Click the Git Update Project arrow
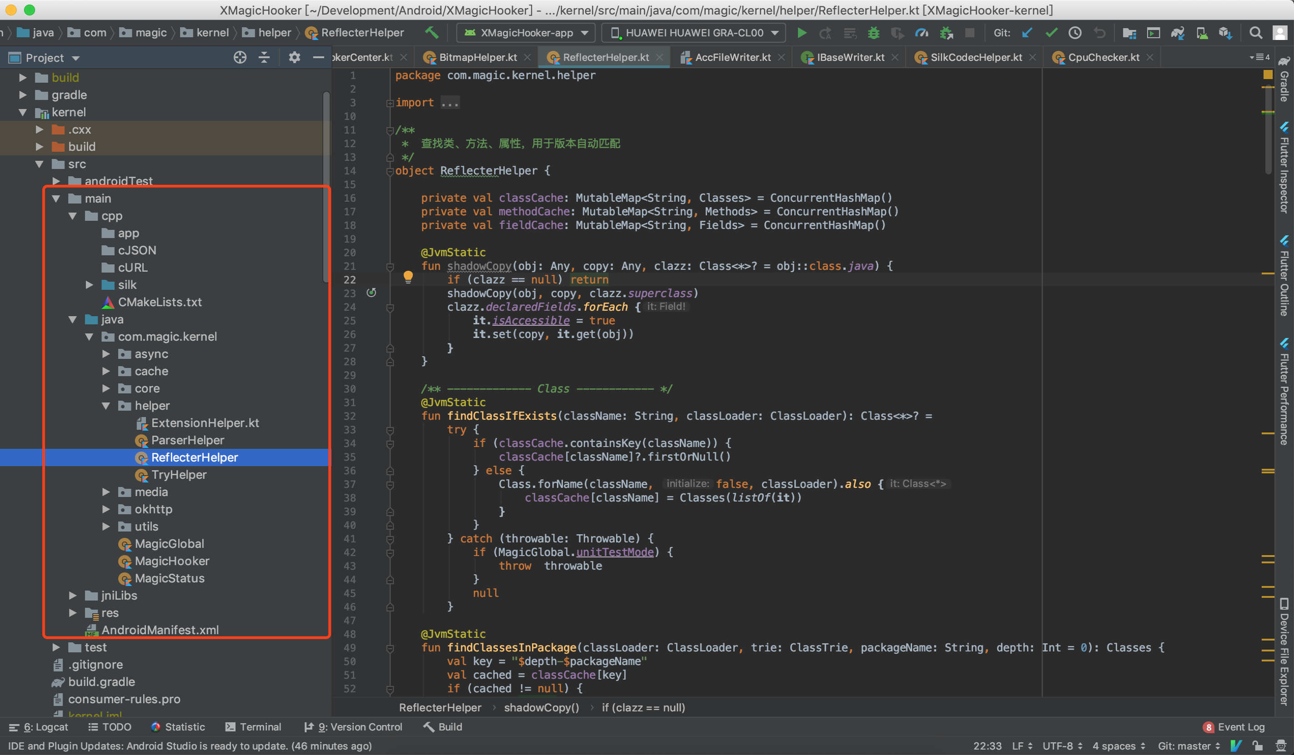1294x755 pixels. coord(1028,33)
